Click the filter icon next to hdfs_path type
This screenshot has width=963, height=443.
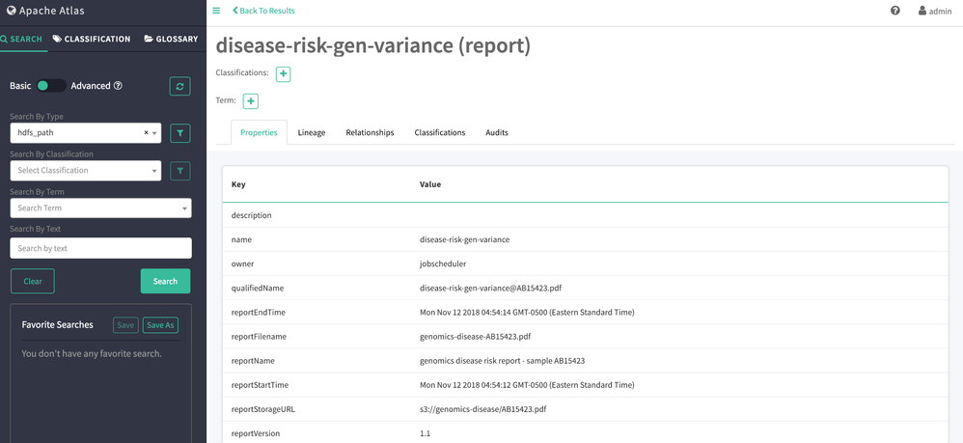coord(179,133)
